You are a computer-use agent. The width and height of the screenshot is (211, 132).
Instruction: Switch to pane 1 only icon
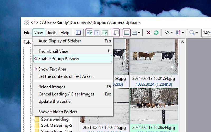click(97, 33)
